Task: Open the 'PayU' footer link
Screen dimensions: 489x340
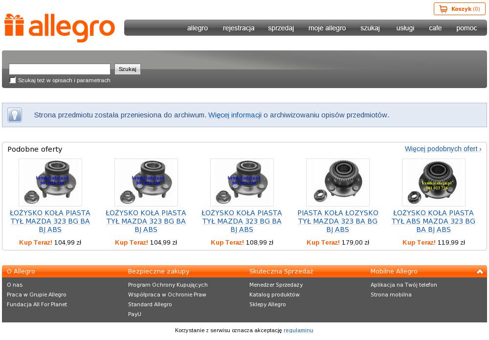Action: [x=135, y=314]
